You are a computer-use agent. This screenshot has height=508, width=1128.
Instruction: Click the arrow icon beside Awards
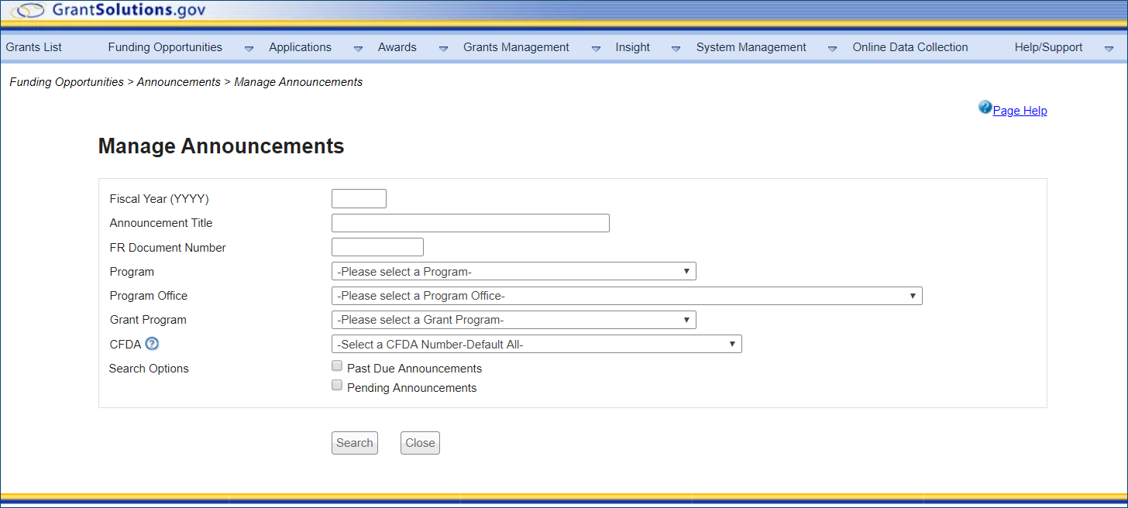pyautogui.click(x=443, y=48)
